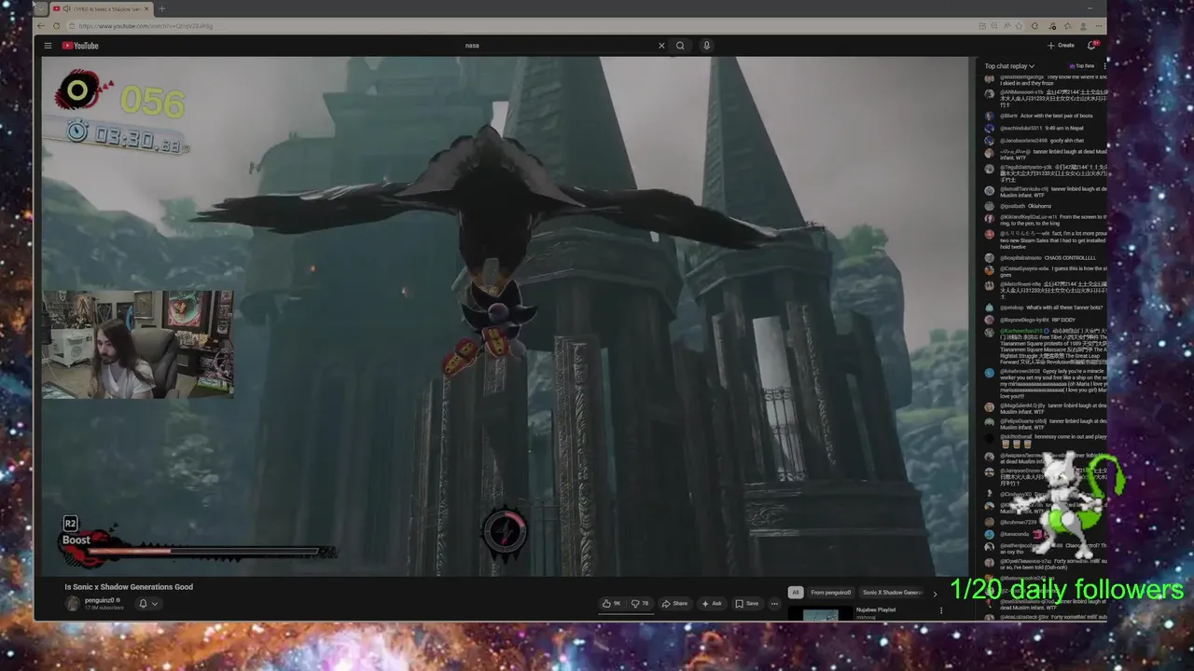Open the Nujabes Playlist options menu
The image size is (1194, 671).
tap(941, 610)
